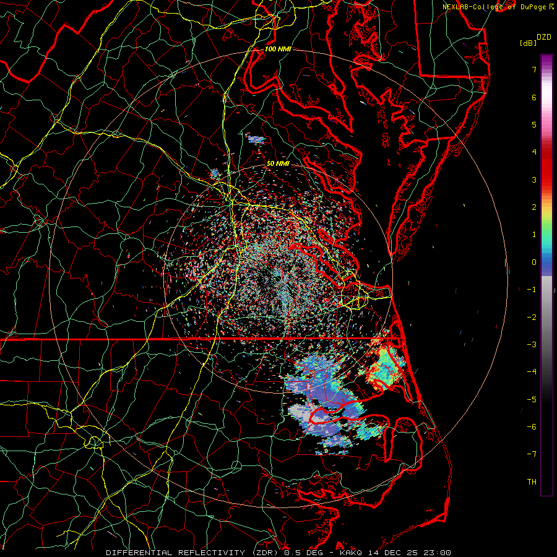This screenshot has height=557, width=557.
Task: Click the 50 NMI range ring label
Action: 278,163
